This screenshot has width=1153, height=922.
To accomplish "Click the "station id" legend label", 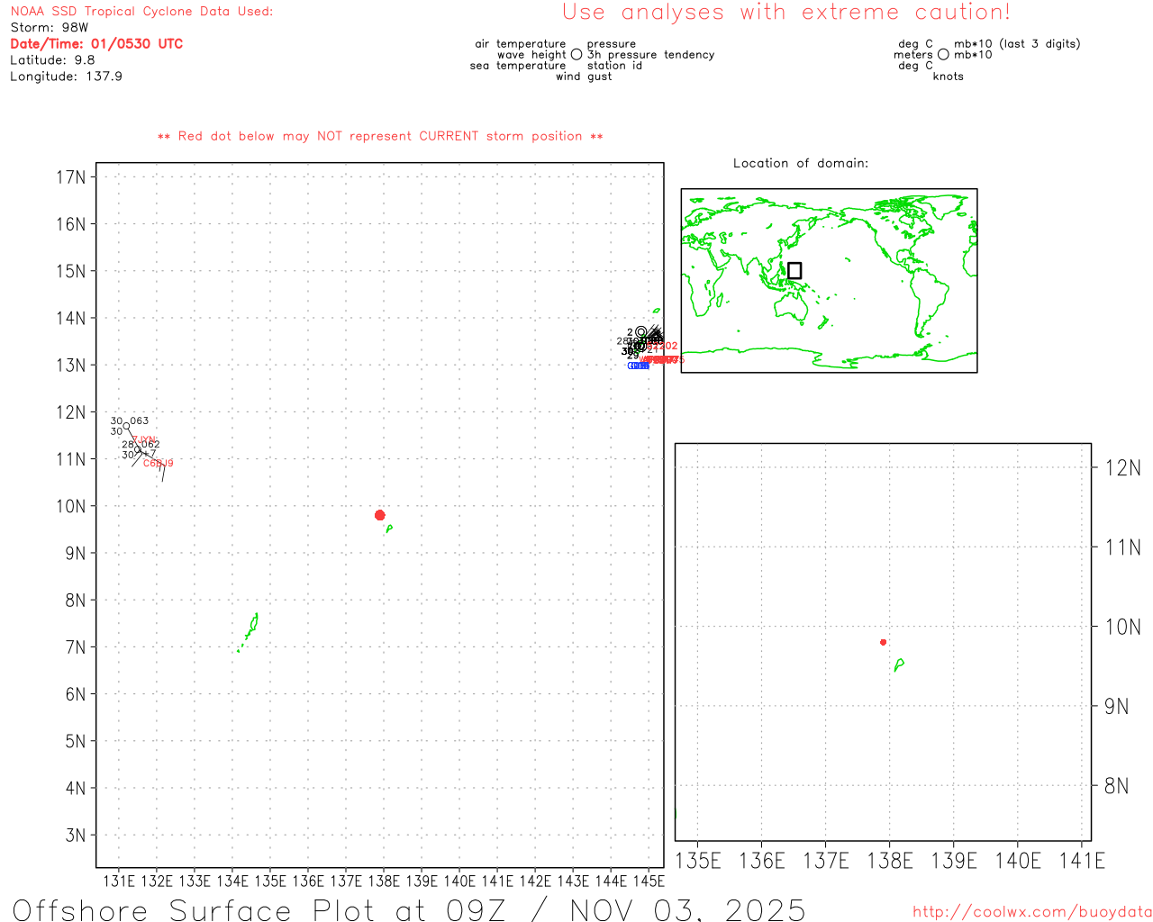I will coord(614,66).
